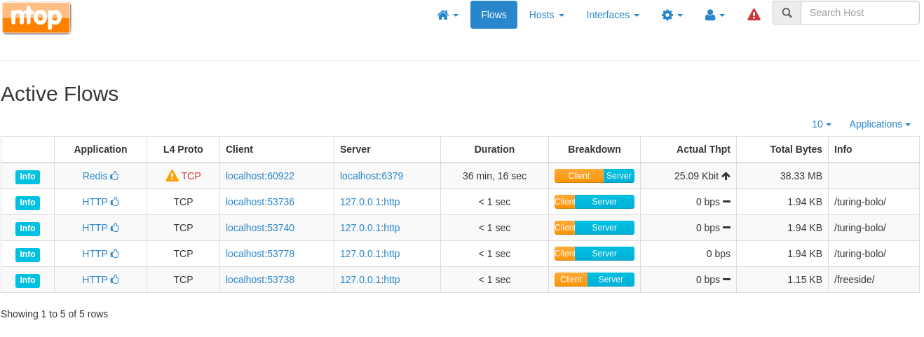Screen dimensions: 924x337
Task: Click the orange TCP warning triangle icon
Action: pos(172,176)
